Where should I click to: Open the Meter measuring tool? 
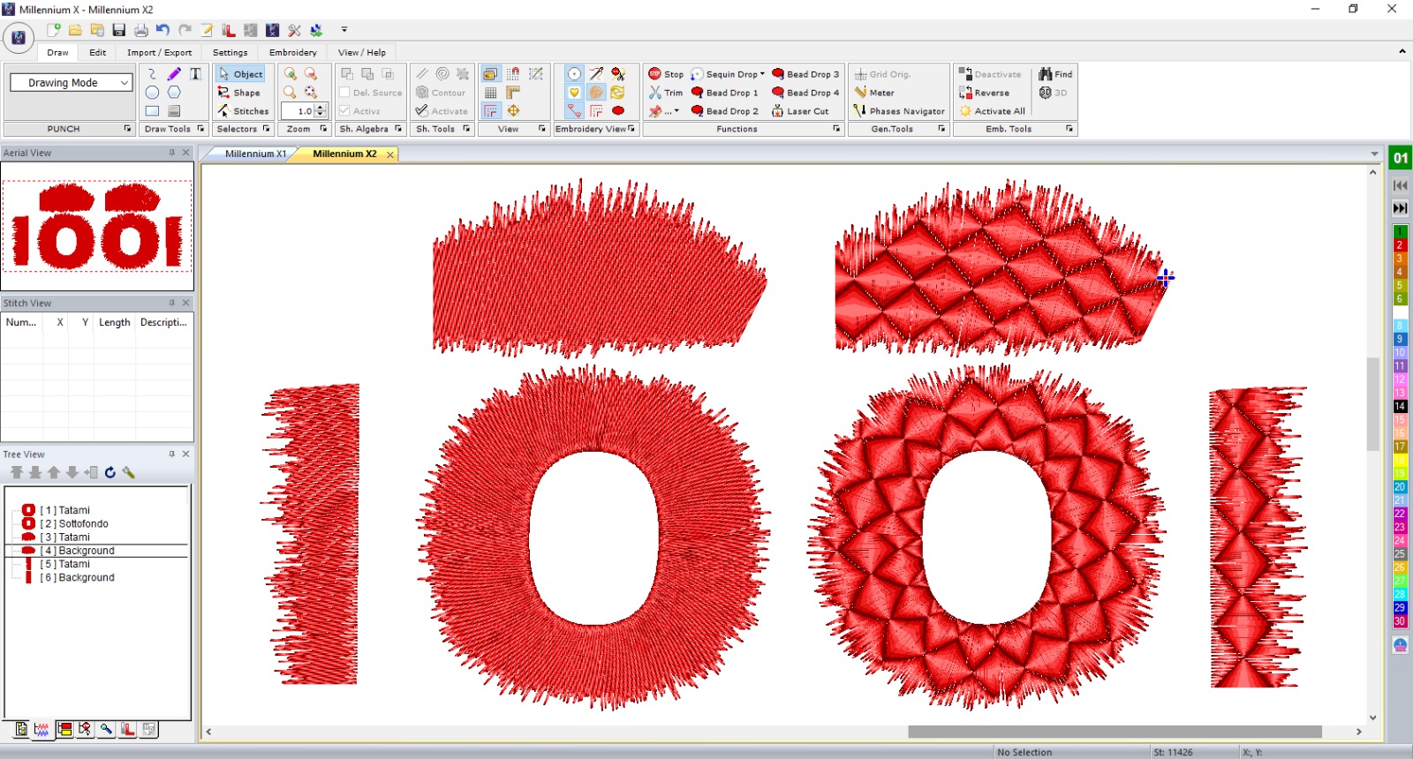tap(874, 93)
